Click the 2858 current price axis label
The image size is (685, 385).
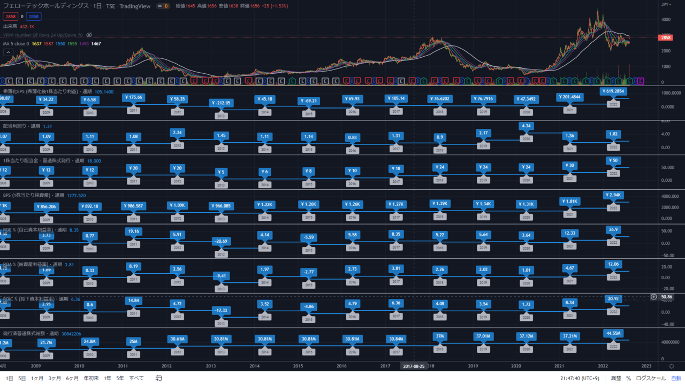tap(666, 38)
